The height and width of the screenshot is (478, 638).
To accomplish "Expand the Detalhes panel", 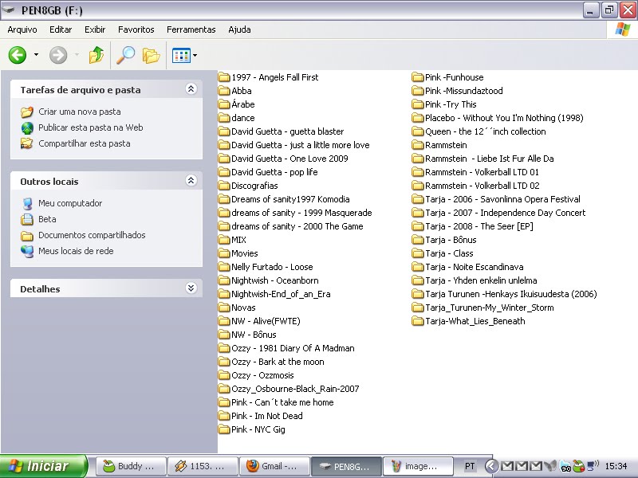I will tap(191, 288).
